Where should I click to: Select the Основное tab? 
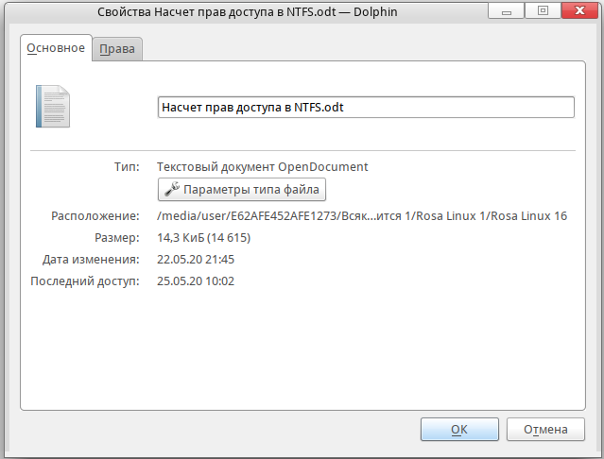tap(56, 48)
